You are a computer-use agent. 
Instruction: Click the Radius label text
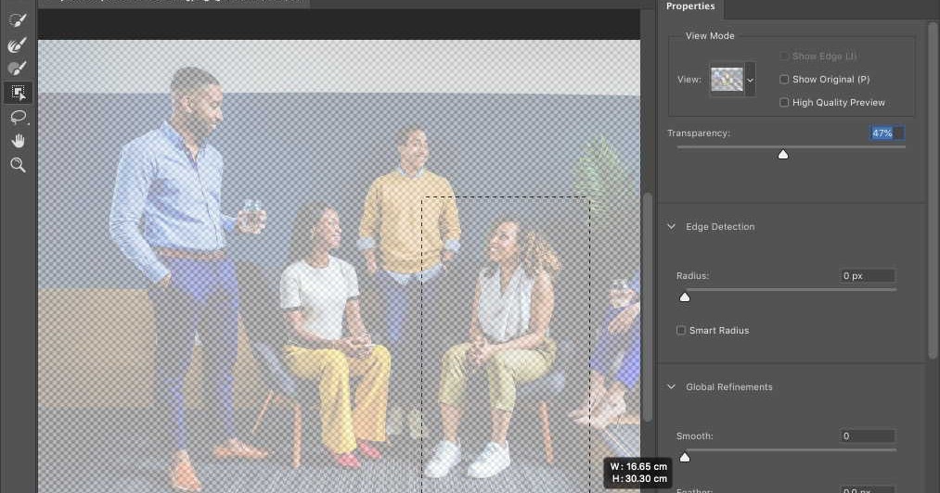point(692,275)
